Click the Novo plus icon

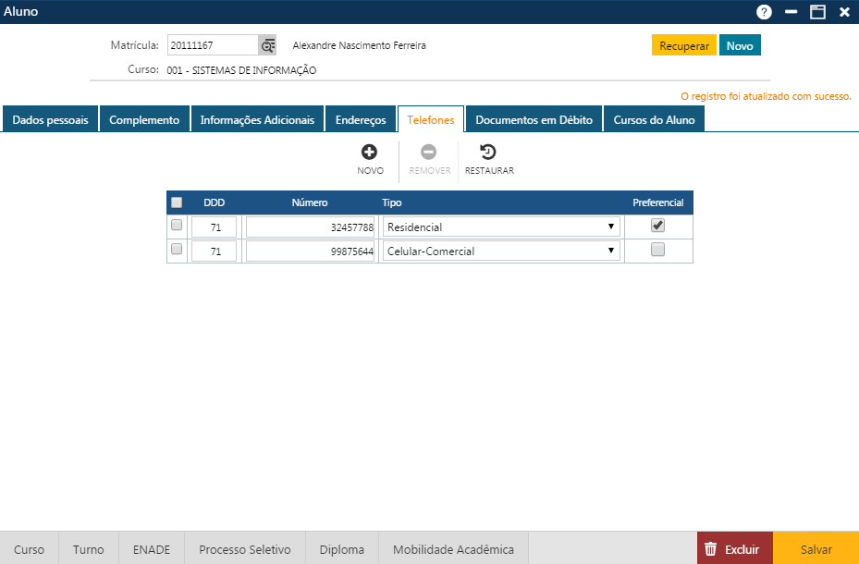click(370, 153)
